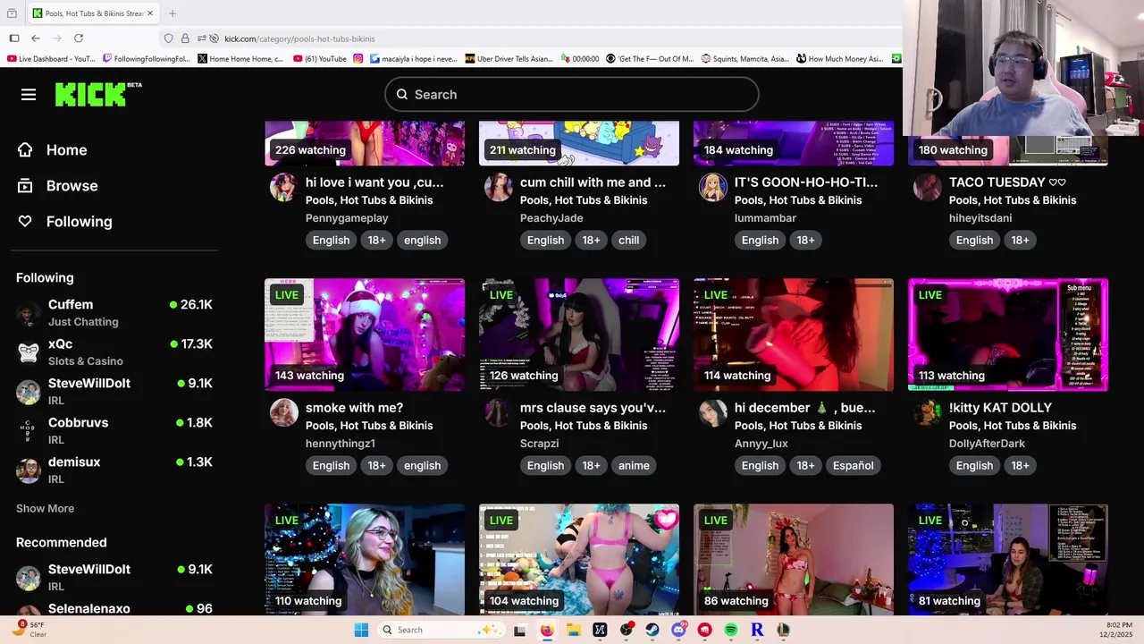Image resolution: width=1144 pixels, height=644 pixels.
Task: Focus the Kick search field
Action: point(572,94)
